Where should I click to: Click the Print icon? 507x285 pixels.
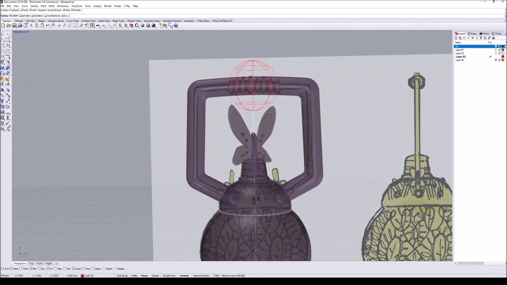[20, 25]
